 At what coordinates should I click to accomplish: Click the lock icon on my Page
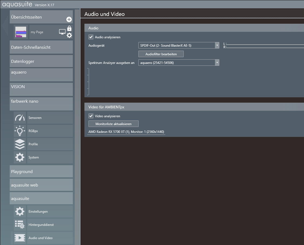pos(69,28)
